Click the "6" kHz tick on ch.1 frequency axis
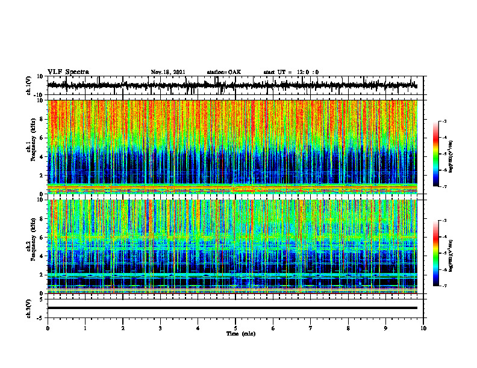The image size is (477, 368). (x=42, y=138)
